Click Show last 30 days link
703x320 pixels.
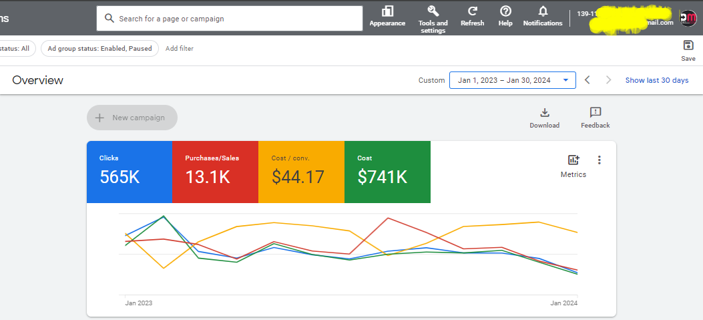pyautogui.click(x=657, y=80)
